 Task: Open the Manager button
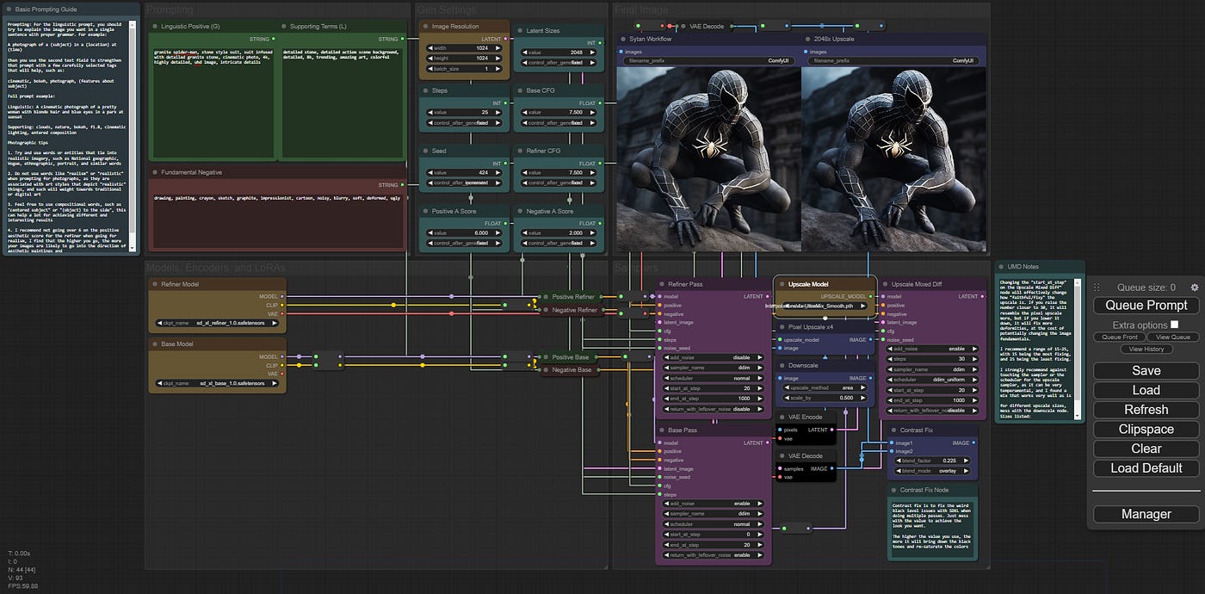click(1146, 514)
